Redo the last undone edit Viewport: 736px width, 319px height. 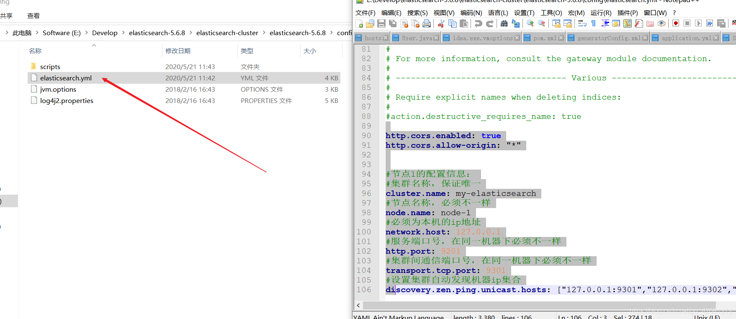tap(489, 23)
